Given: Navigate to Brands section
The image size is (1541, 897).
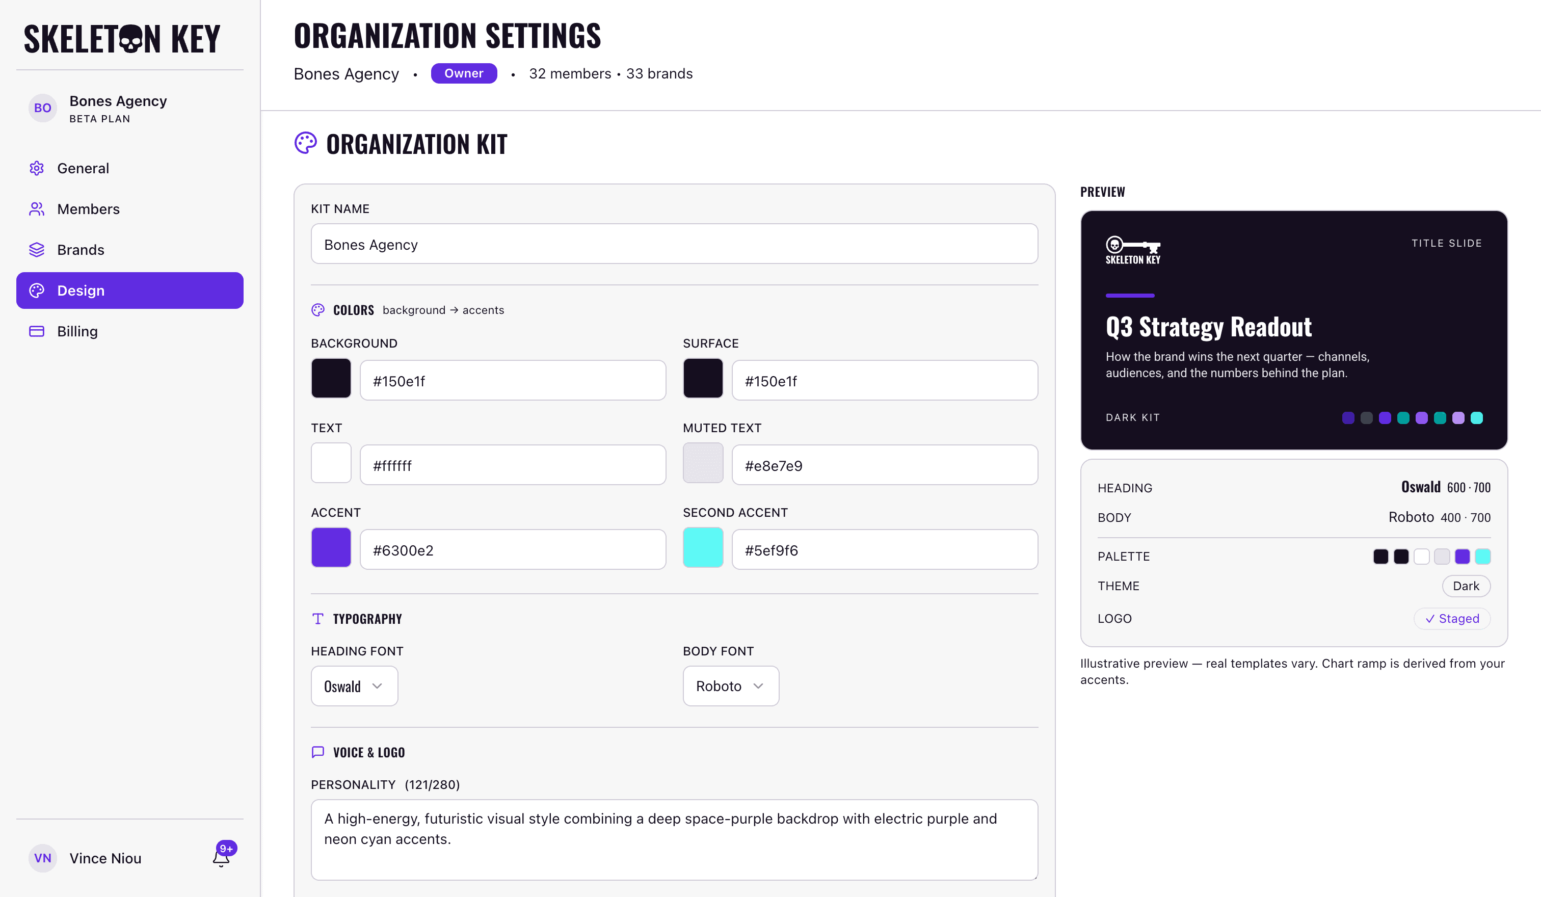Looking at the screenshot, I should (129, 249).
